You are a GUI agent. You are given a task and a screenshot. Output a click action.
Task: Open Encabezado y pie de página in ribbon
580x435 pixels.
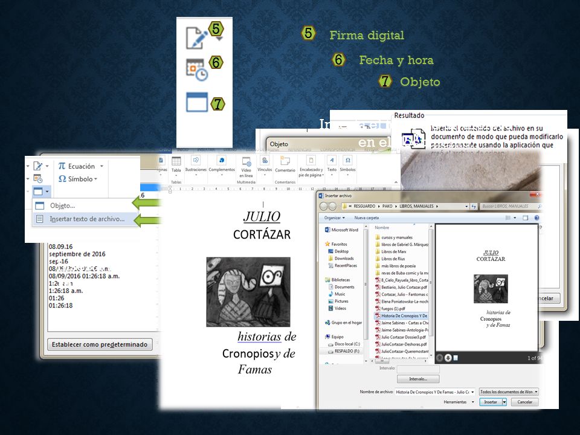pyautogui.click(x=311, y=167)
